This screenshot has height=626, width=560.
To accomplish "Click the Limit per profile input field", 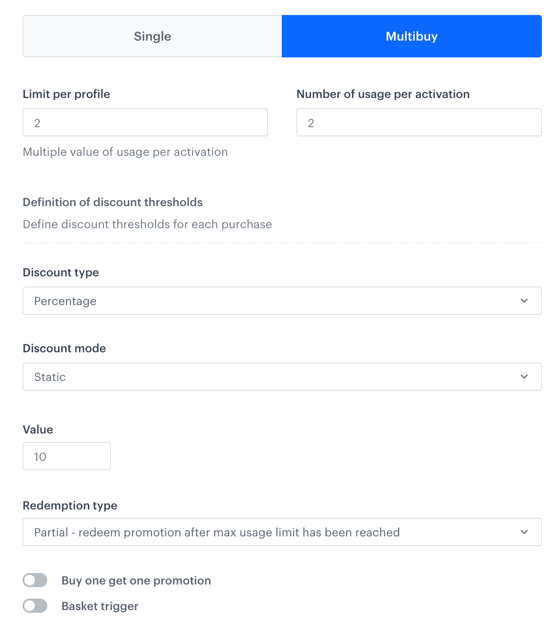I will pos(145,122).
